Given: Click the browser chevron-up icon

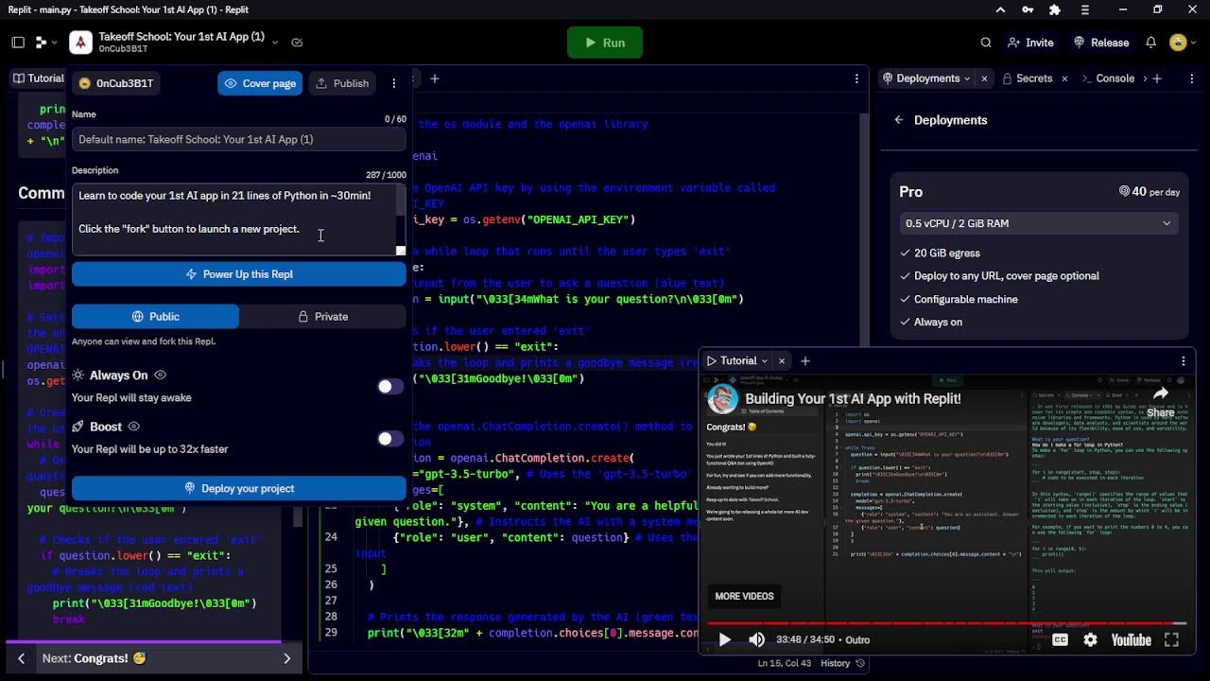Looking at the screenshot, I should 1000,9.
